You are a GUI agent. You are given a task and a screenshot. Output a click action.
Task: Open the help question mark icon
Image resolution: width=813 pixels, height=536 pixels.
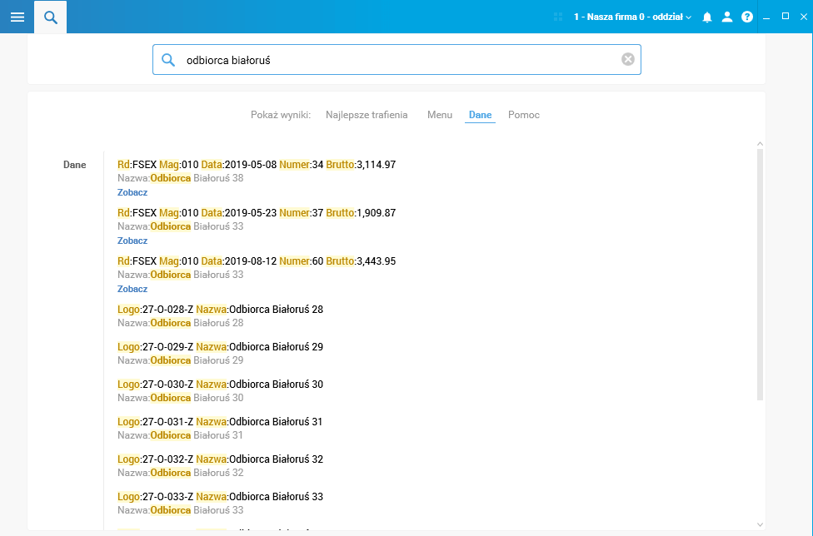click(746, 17)
